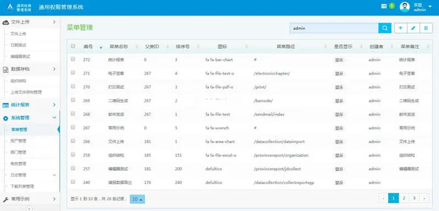The width and height of the screenshot is (439, 211).
Task: Click the green notification badge
Action: tap(392, 5)
